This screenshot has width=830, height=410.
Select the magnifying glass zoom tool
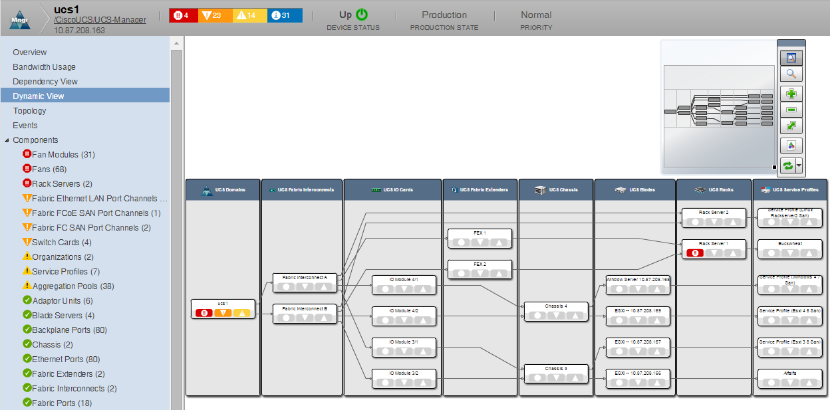tap(791, 74)
